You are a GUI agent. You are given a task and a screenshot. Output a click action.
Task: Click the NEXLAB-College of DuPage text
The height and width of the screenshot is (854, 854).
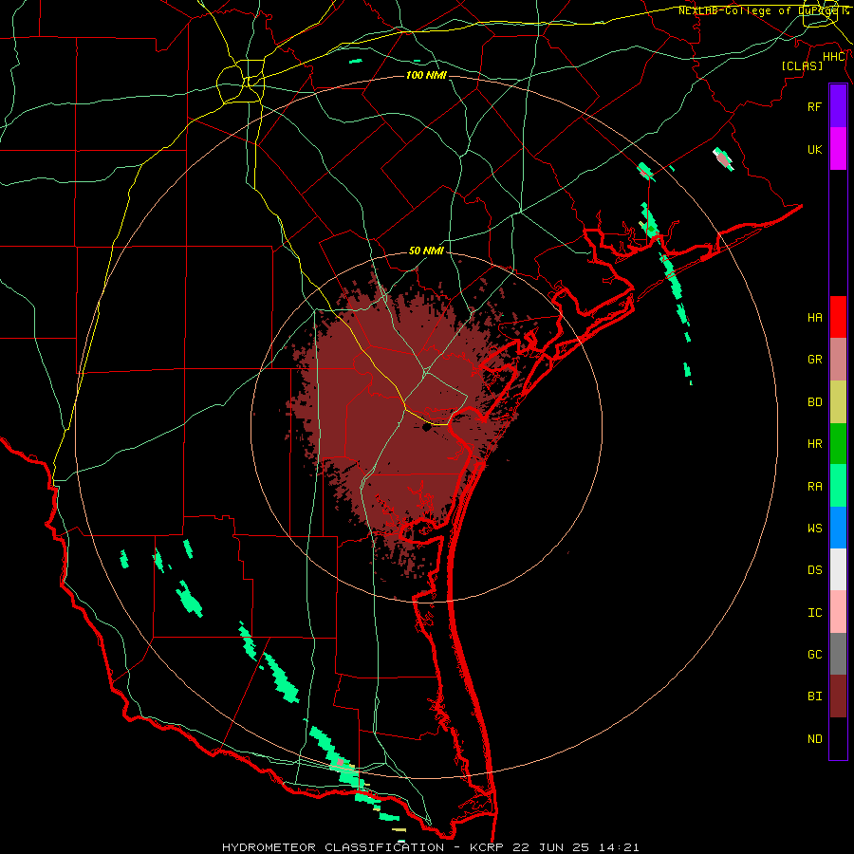pos(764,10)
